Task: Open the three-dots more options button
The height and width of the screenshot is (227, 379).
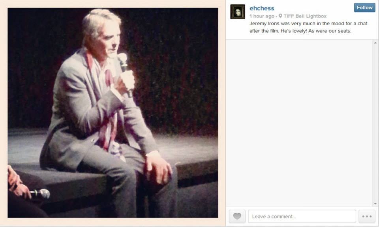Action: click(x=367, y=216)
